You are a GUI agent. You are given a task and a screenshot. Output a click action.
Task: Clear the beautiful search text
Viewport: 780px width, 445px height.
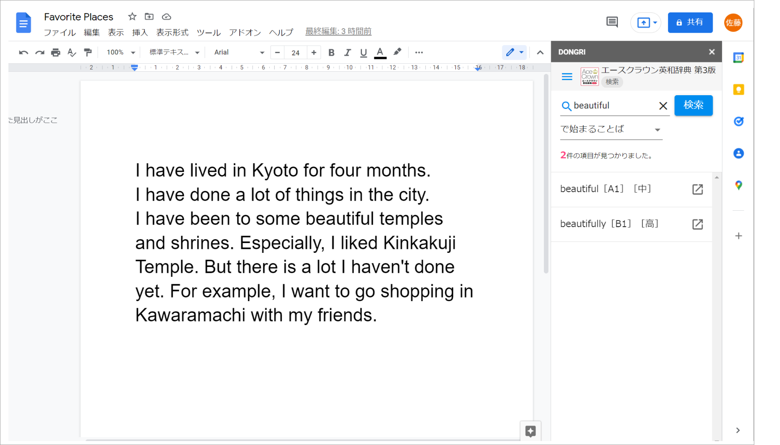tap(663, 106)
